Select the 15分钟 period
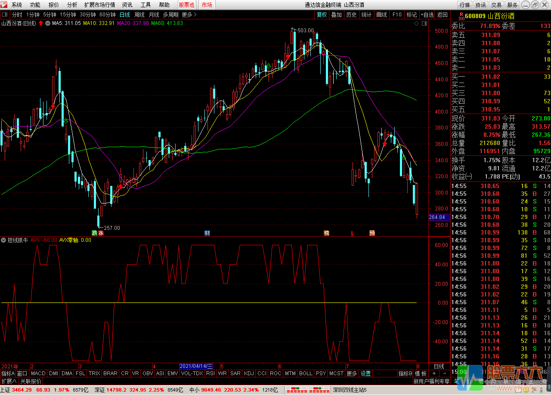551x395 pixels. click(68, 15)
